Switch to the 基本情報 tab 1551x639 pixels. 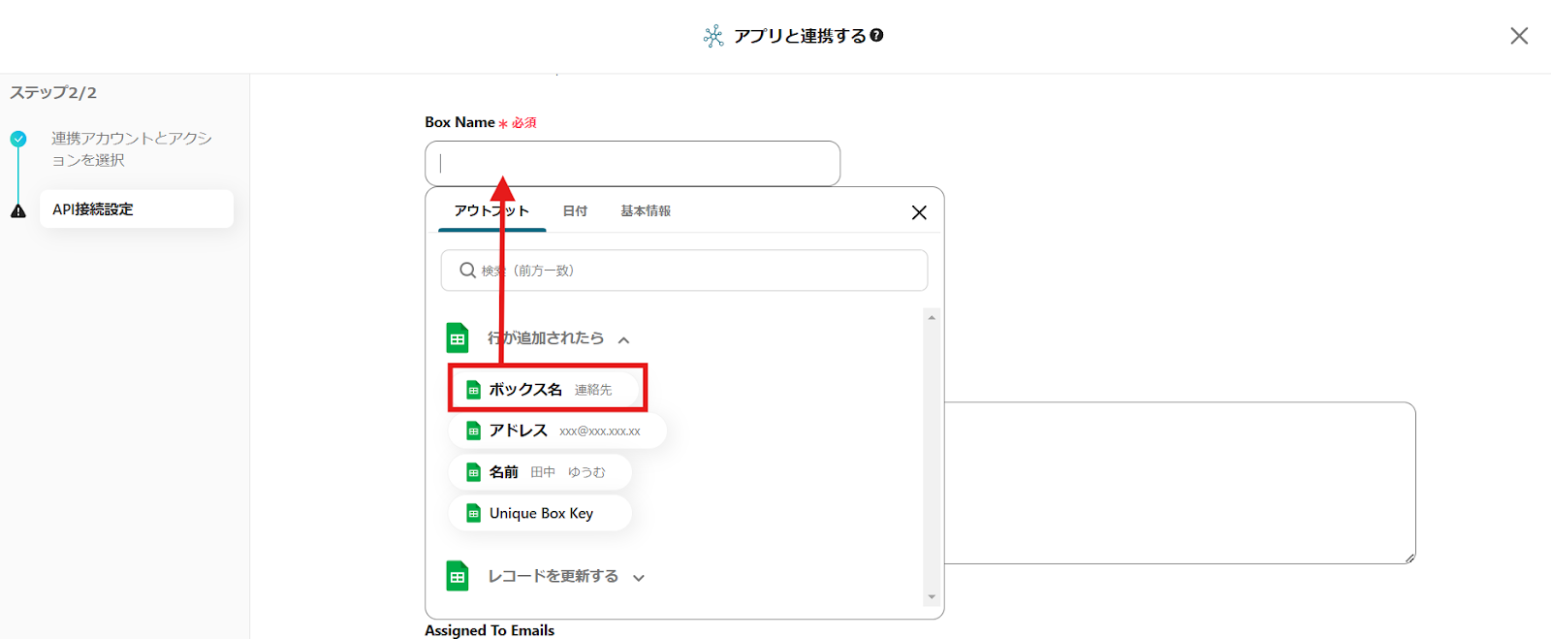coord(646,210)
